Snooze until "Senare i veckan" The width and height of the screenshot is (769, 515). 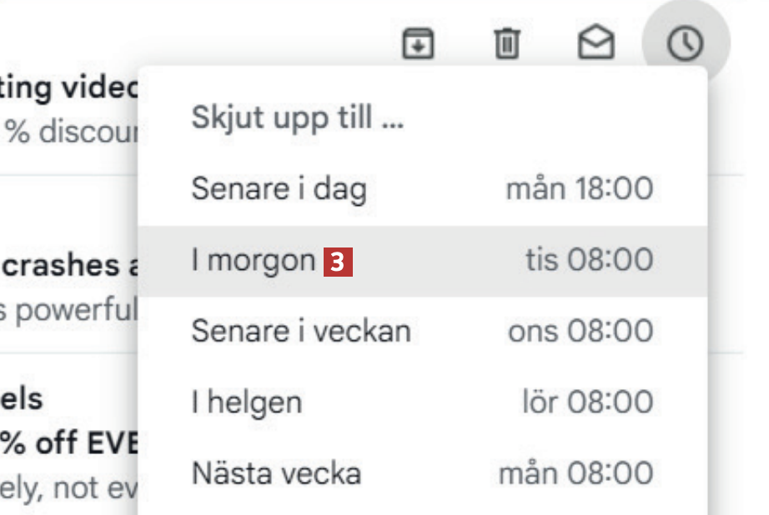pos(301,332)
